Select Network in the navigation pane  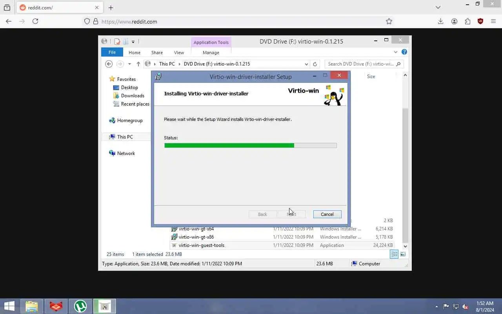126,153
